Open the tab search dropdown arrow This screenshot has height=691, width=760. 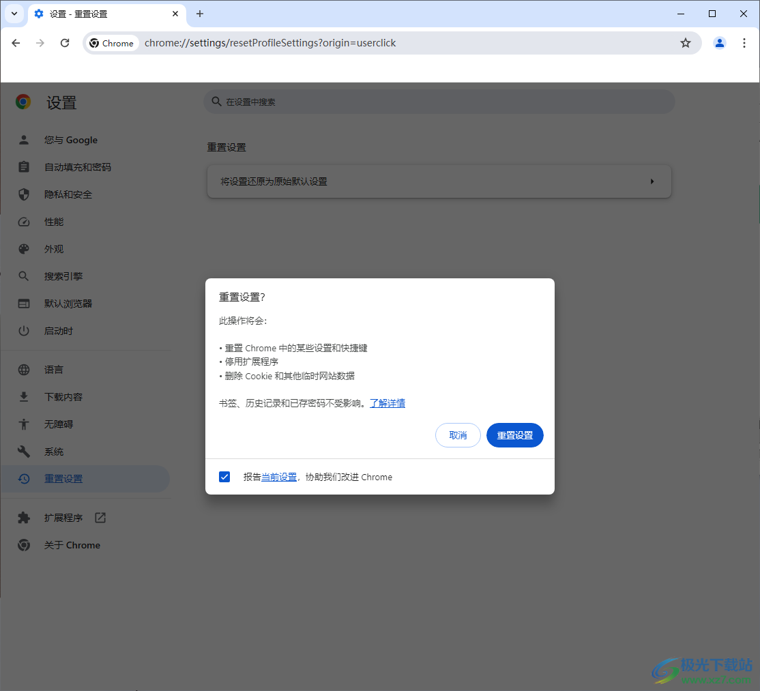pos(14,14)
